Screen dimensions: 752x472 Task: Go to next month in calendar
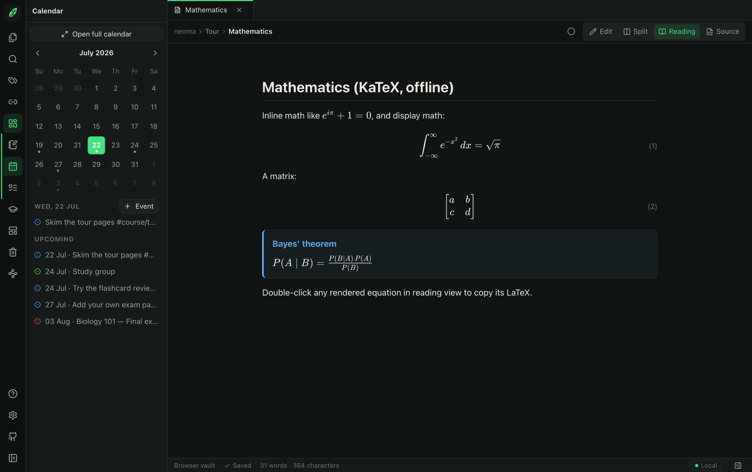[x=155, y=53]
